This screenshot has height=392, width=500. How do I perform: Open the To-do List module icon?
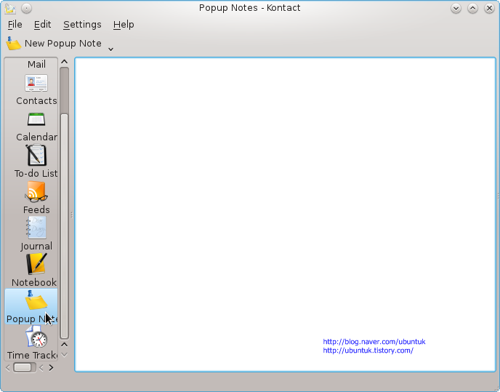[x=36, y=156]
